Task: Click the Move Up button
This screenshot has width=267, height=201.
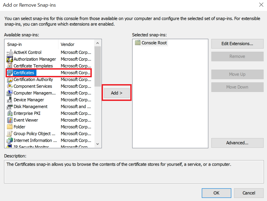Action: [237, 74]
